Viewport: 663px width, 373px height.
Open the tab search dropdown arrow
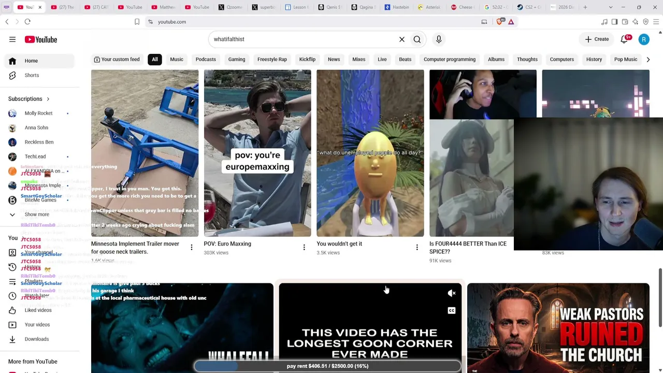pyautogui.click(x=611, y=7)
